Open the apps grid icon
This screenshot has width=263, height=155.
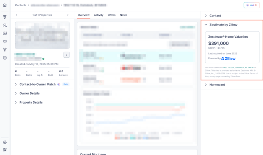click(5, 150)
